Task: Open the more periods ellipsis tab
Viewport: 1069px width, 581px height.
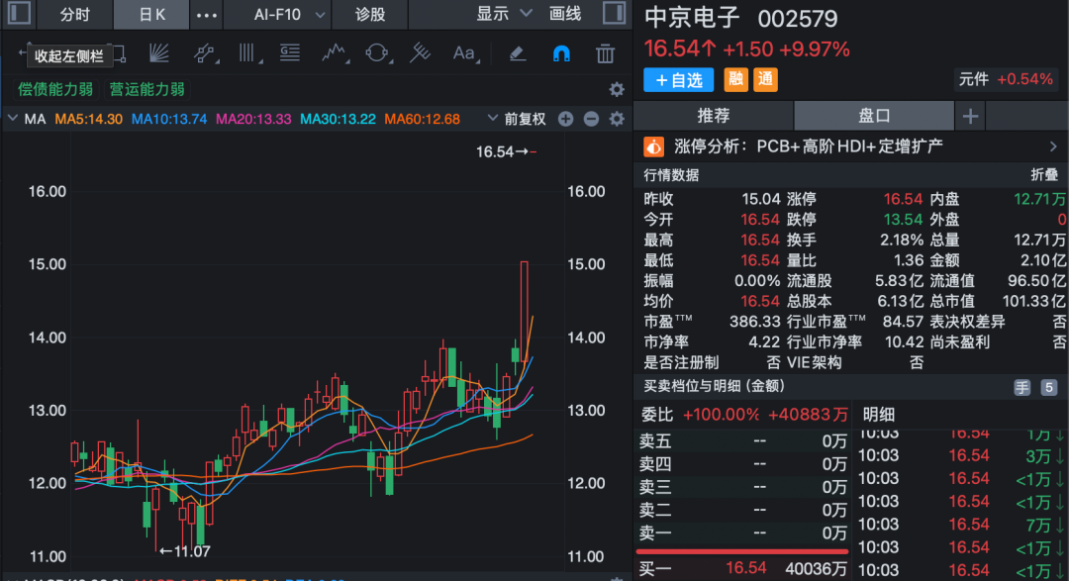Action: point(206,14)
